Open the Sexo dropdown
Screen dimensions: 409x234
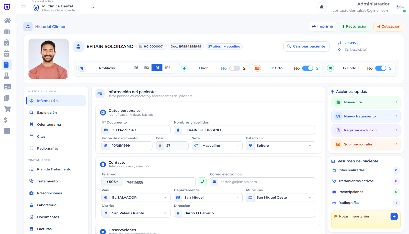coord(217,145)
